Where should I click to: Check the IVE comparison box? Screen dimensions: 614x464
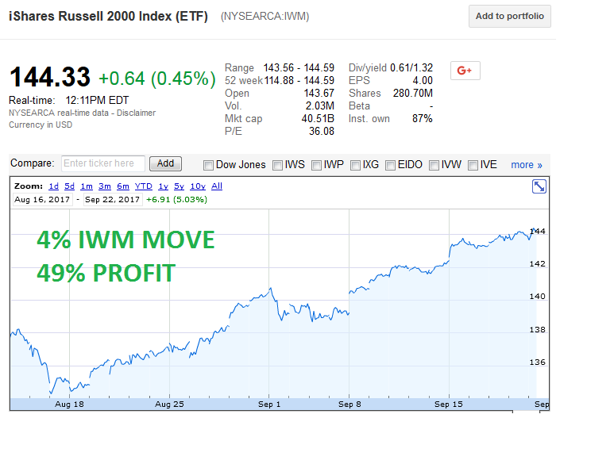(x=473, y=165)
